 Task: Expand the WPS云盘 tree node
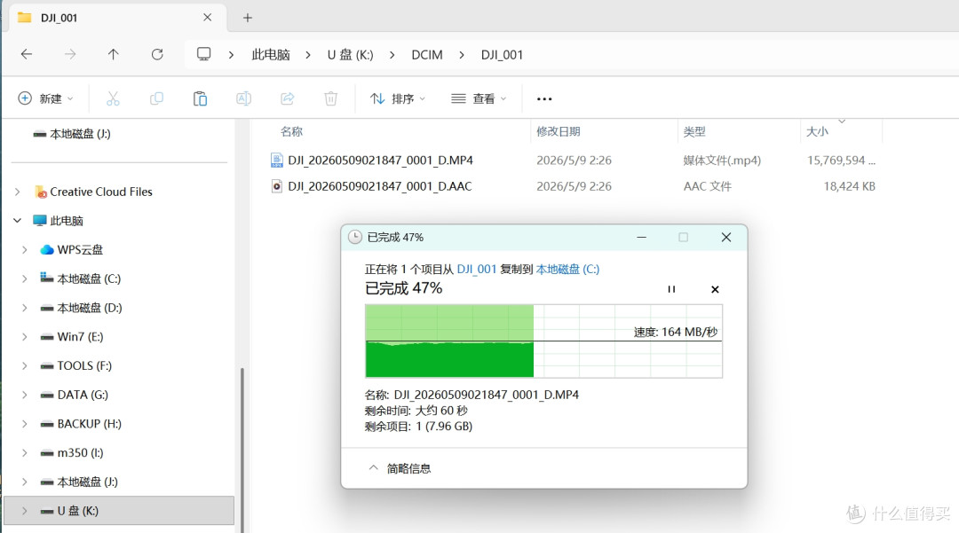point(25,250)
